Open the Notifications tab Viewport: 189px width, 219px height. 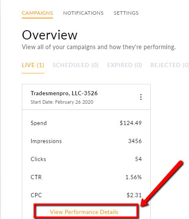coord(83,13)
